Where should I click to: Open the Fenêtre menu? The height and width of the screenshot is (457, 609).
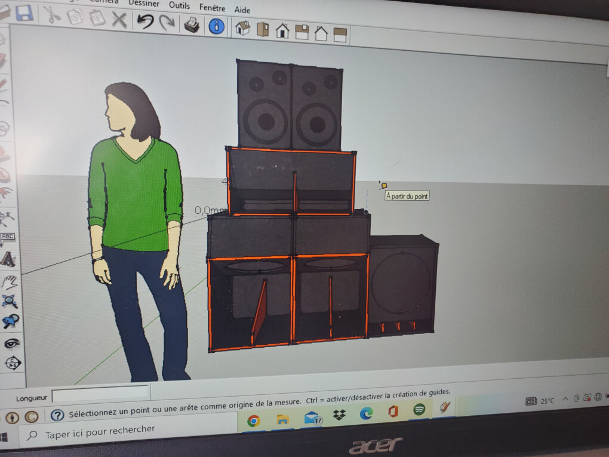(x=212, y=8)
